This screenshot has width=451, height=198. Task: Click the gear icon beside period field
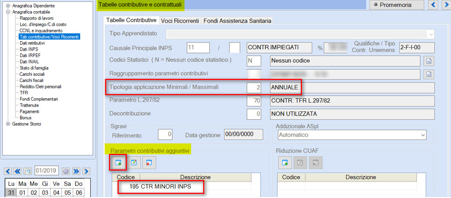coord(66,171)
